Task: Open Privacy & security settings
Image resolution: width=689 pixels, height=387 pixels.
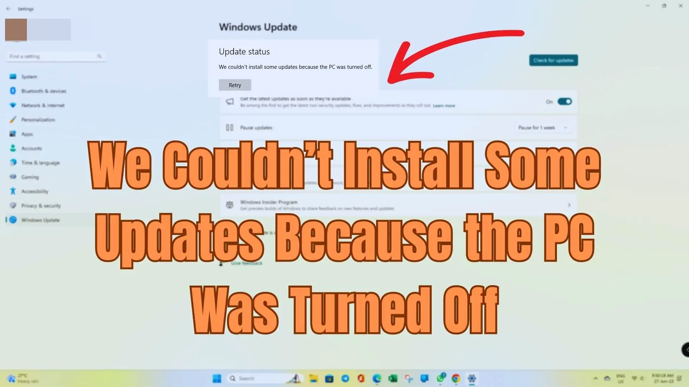Action: [41, 205]
